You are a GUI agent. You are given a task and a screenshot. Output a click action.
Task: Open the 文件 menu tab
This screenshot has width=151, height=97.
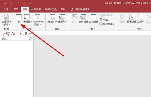pyautogui.click(x=6, y=9)
